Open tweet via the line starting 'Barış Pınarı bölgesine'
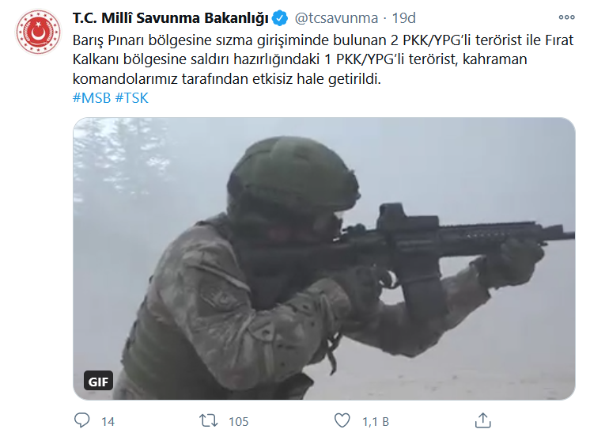The image size is (590, 437). click(x=323, y=40)
